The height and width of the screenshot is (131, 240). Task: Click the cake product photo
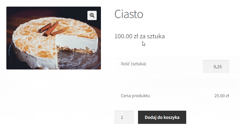tap(54, 38)
